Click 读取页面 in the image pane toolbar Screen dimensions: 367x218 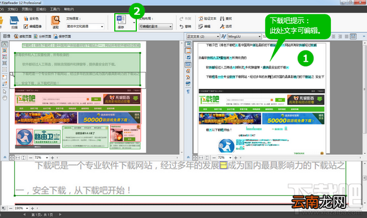coord(23,36)
